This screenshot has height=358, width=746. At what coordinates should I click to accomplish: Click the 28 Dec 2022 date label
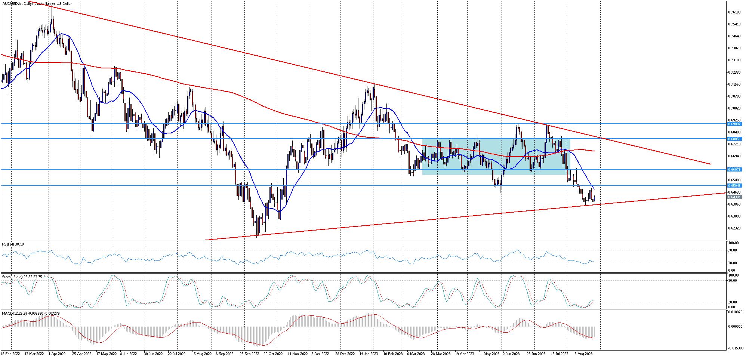[x=345, y=354]
